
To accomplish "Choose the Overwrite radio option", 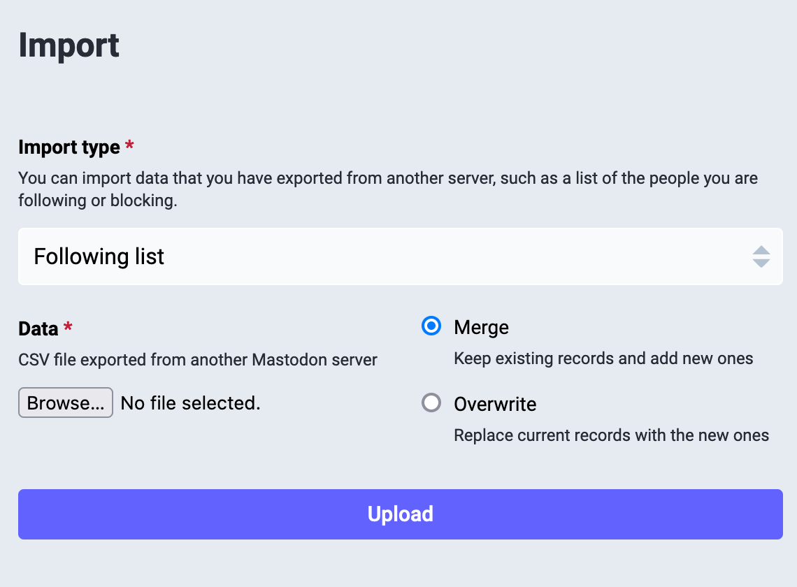I will tap(431, 403).
